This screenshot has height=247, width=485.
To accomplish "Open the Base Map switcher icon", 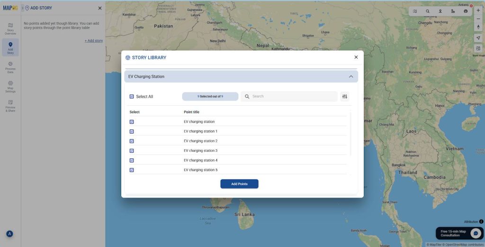I will (x=478, y=48).
